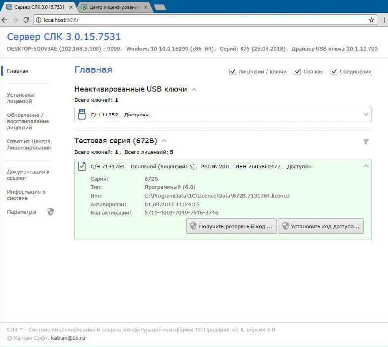Expand the С/Н 11252 USB key row
The height and width of the screenshot is (347, 388).
click(365, 114)
